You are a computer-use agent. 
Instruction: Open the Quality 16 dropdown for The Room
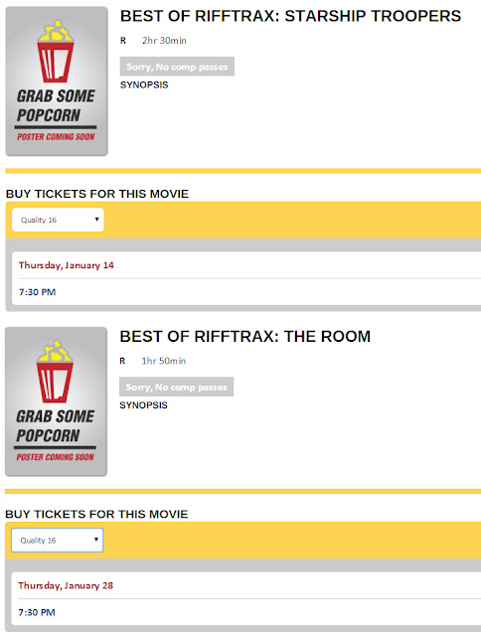coord(58,541)
